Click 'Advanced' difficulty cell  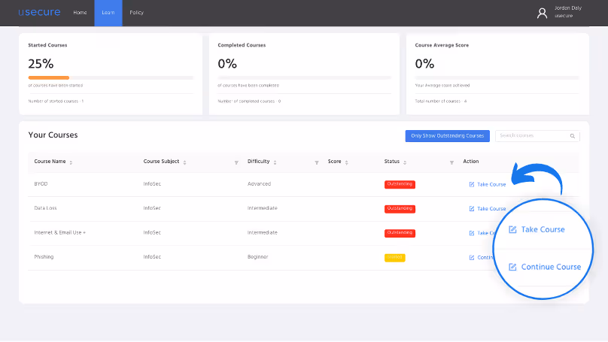point(259,184)
